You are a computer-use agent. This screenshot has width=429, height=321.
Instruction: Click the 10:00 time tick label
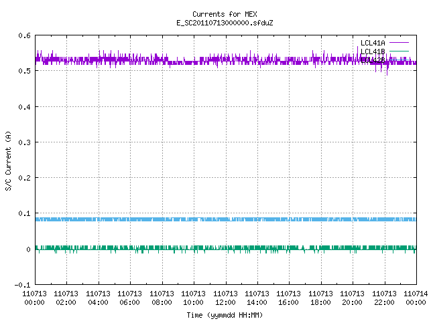coord(193,302)
